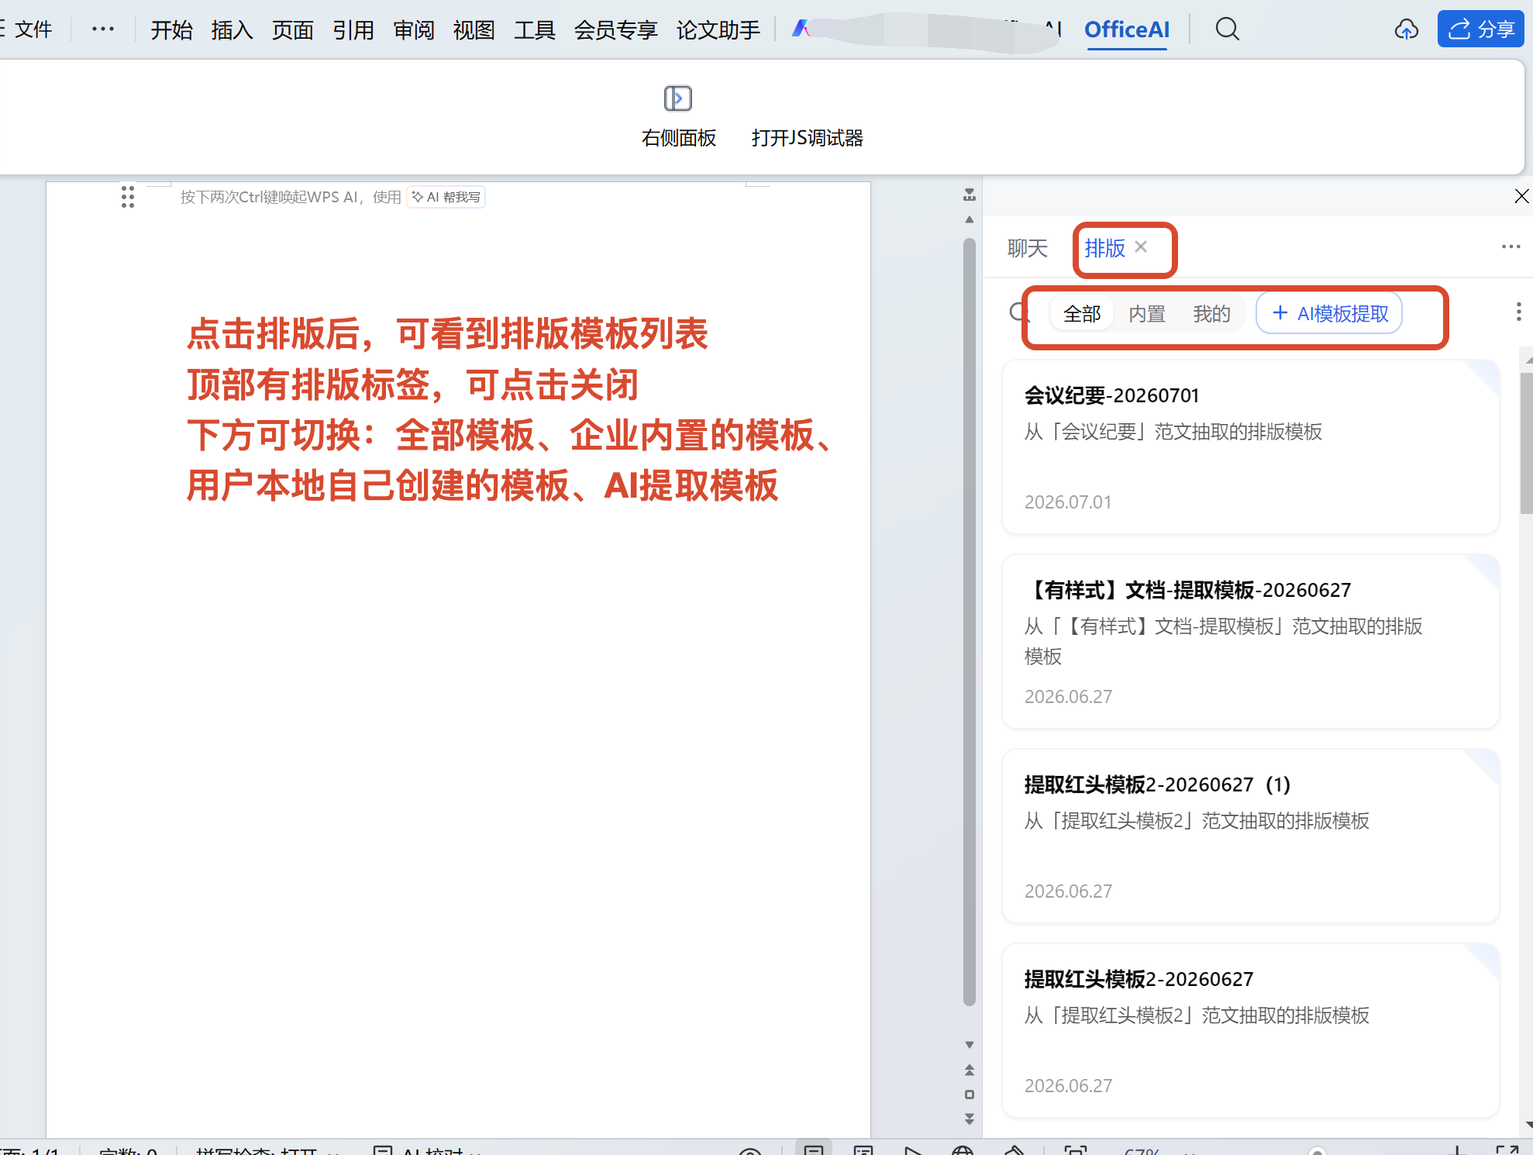Select the 全部 template filter
This screenshot has height=1155, width=1533.
click(x=1082, y=313)
